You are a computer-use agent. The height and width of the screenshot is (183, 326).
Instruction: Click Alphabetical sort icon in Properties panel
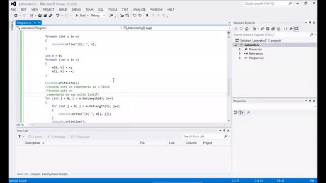click(241, 112)
